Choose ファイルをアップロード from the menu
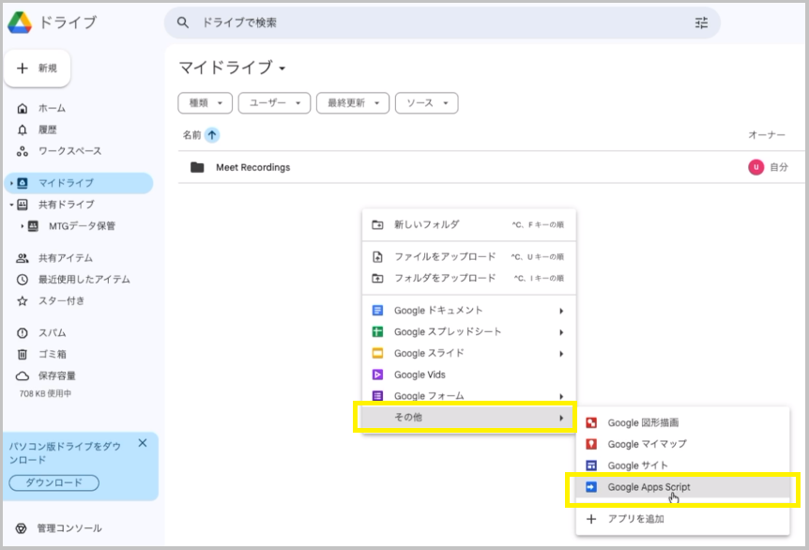This screenshot has height=550, width=809. 469,257
